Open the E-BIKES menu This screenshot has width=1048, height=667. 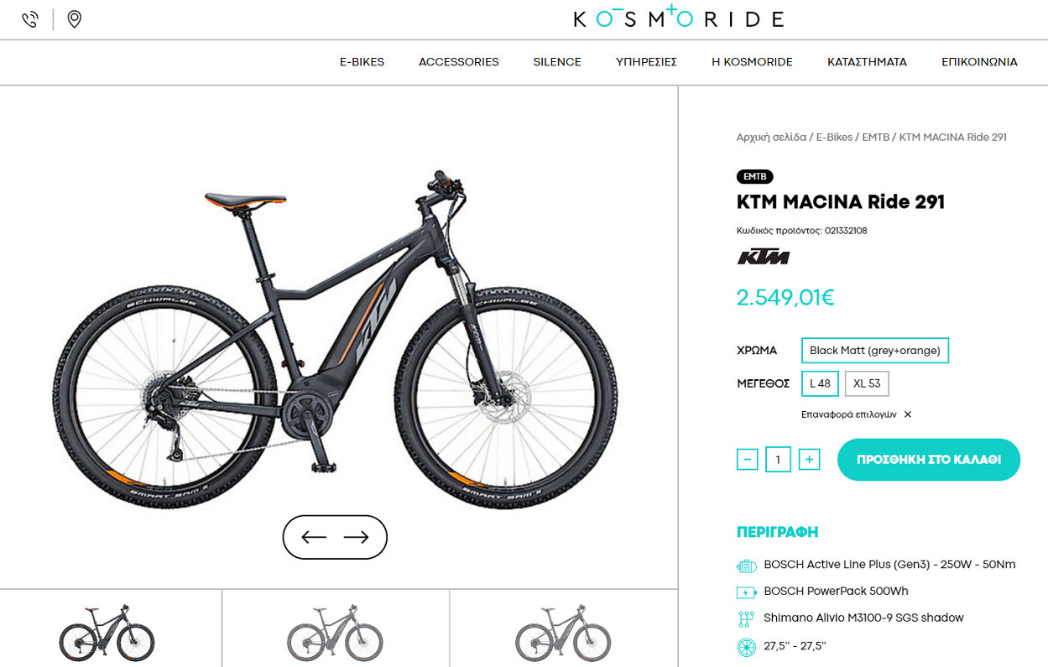(362, 62)
